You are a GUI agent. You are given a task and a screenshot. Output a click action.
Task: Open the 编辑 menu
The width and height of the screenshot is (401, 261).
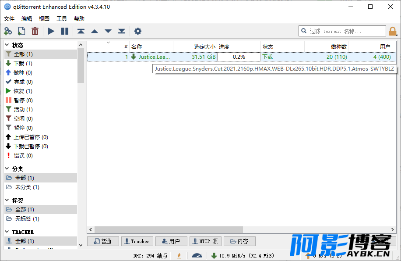click(x=27, y=19)
